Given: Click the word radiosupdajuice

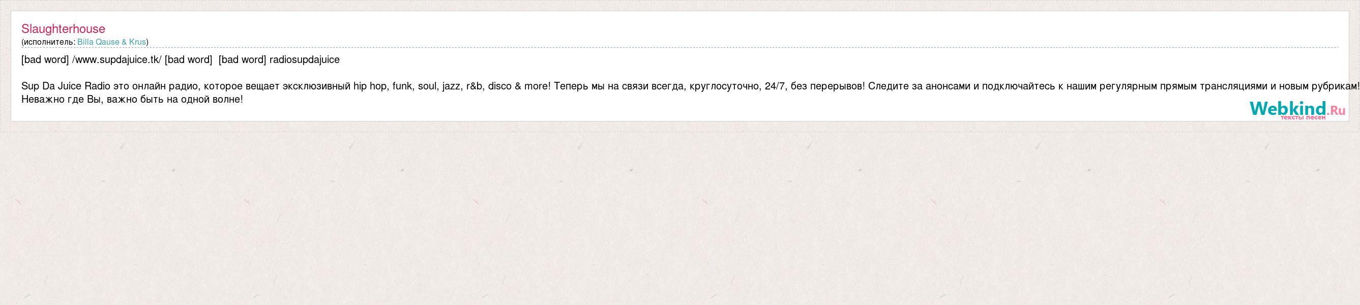Looking at the screenshot, I should pyautogui.click(x=305, y=59).
